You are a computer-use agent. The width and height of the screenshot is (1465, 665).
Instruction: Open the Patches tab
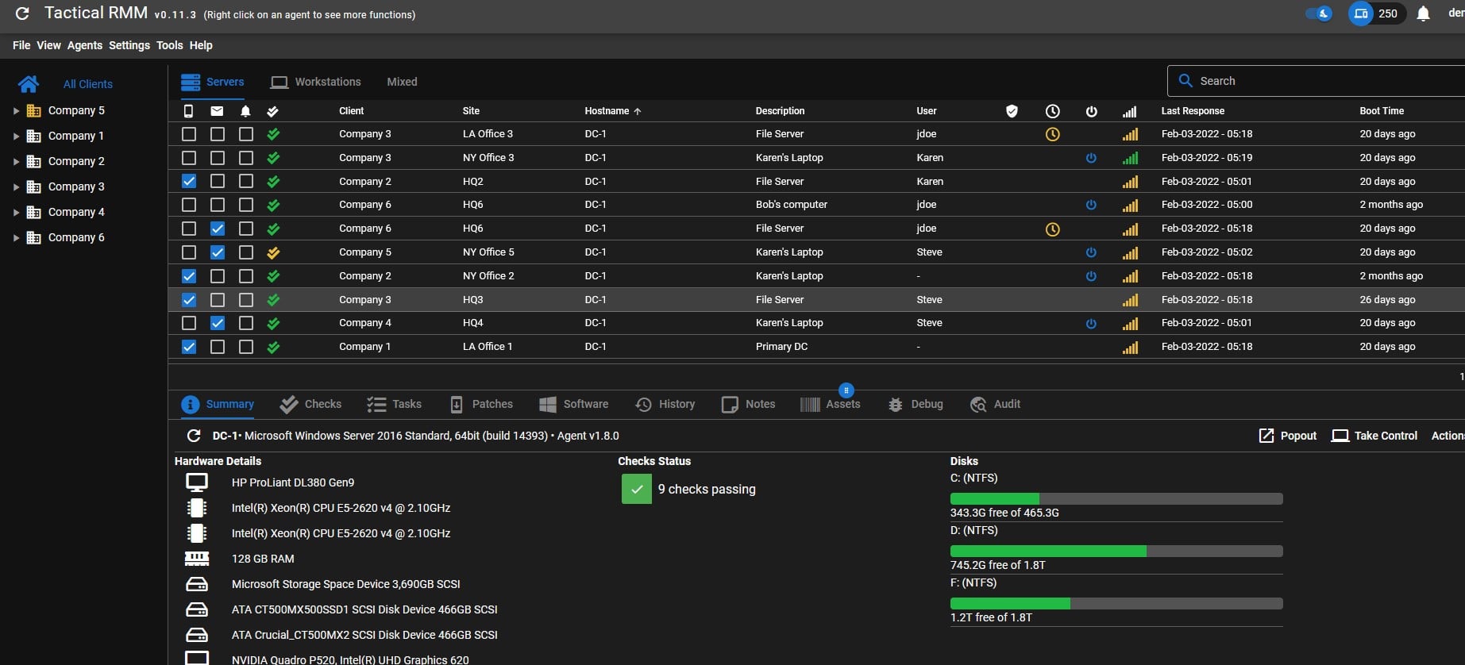point(481,404)
